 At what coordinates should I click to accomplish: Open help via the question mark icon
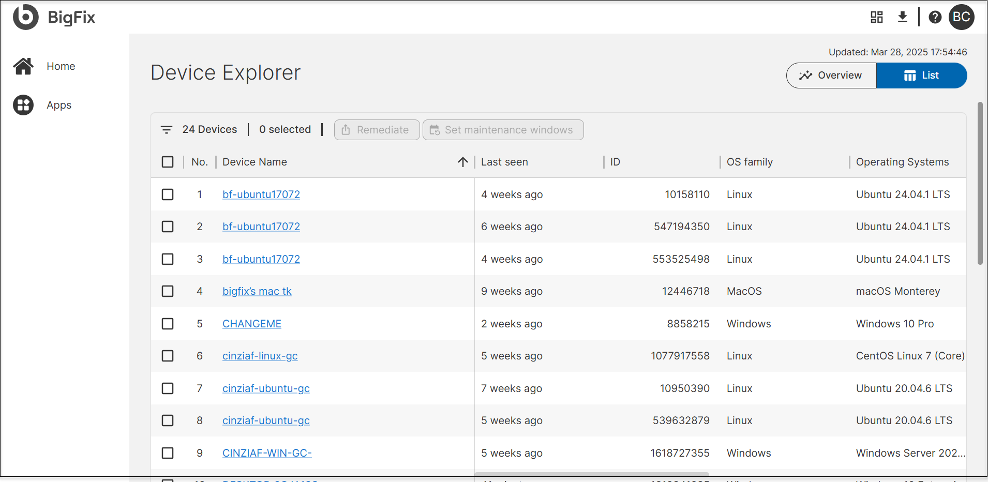935,17
